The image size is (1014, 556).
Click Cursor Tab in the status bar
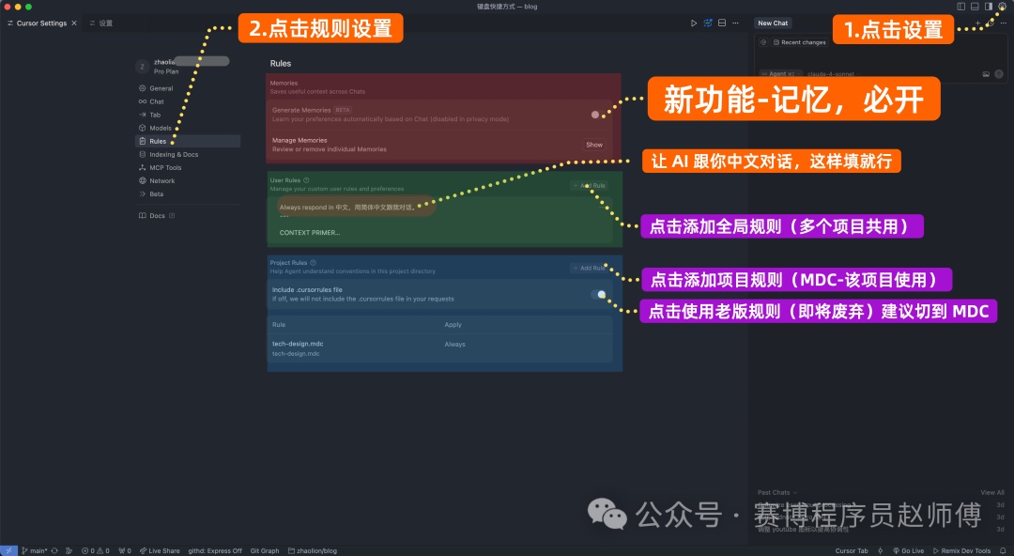852,550
